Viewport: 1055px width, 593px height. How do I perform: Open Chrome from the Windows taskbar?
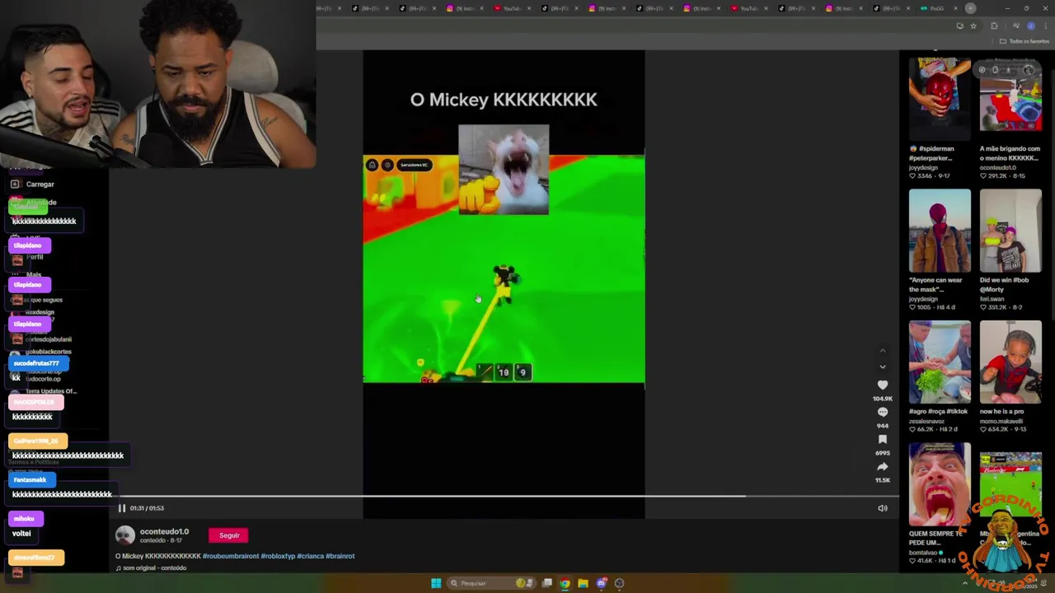pyautogui.click(x=565, y=583)
